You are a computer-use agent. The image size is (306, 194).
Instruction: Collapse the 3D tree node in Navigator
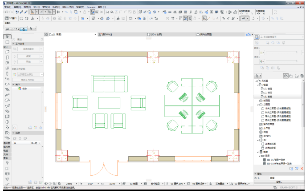[258, 140]
